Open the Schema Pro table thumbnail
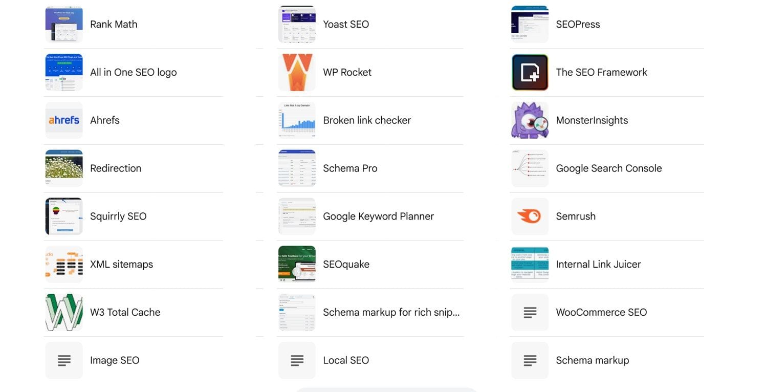 [297, 168]
